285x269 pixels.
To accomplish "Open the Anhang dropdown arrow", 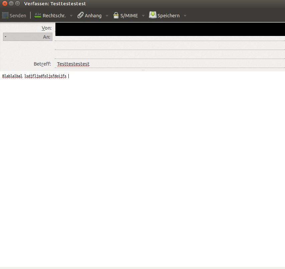I will pyautogui.click(x=107, y=16).
